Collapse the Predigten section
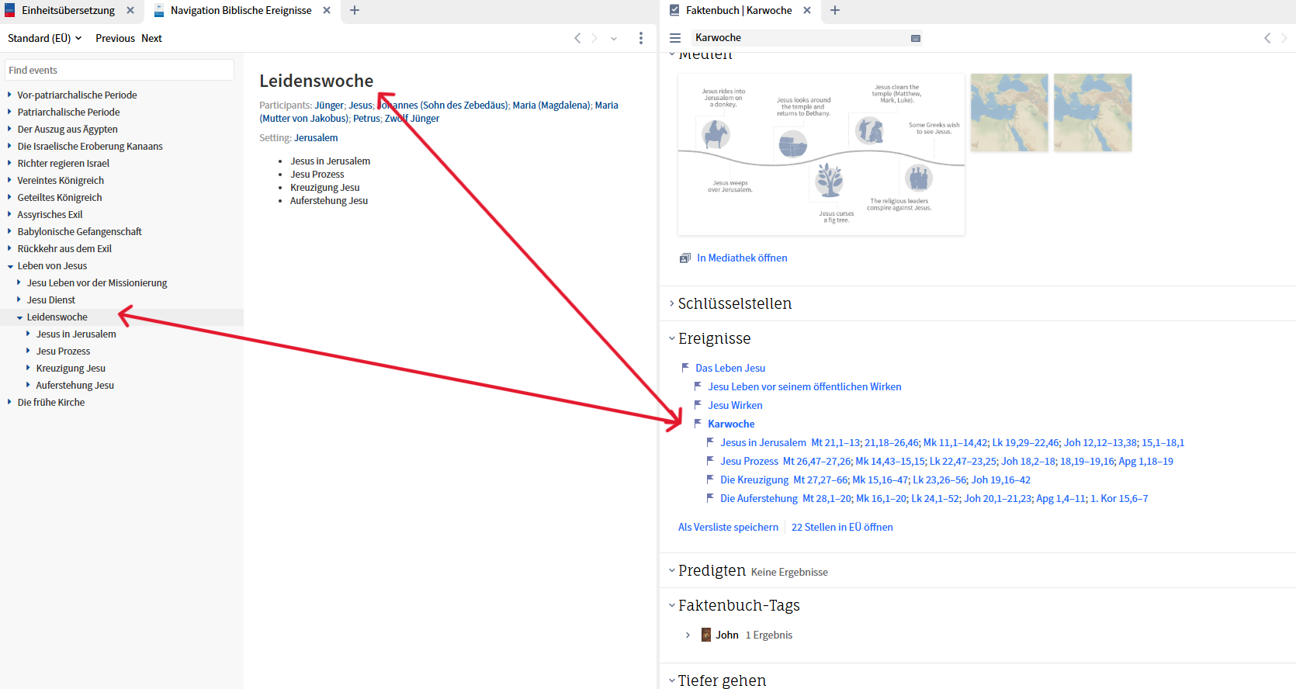This screenshot has width=1296, height=689. [x=672, y=570]
